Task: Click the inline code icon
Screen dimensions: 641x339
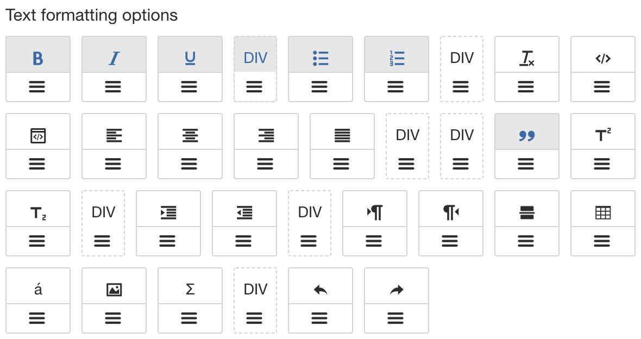Action: (602, 58)
